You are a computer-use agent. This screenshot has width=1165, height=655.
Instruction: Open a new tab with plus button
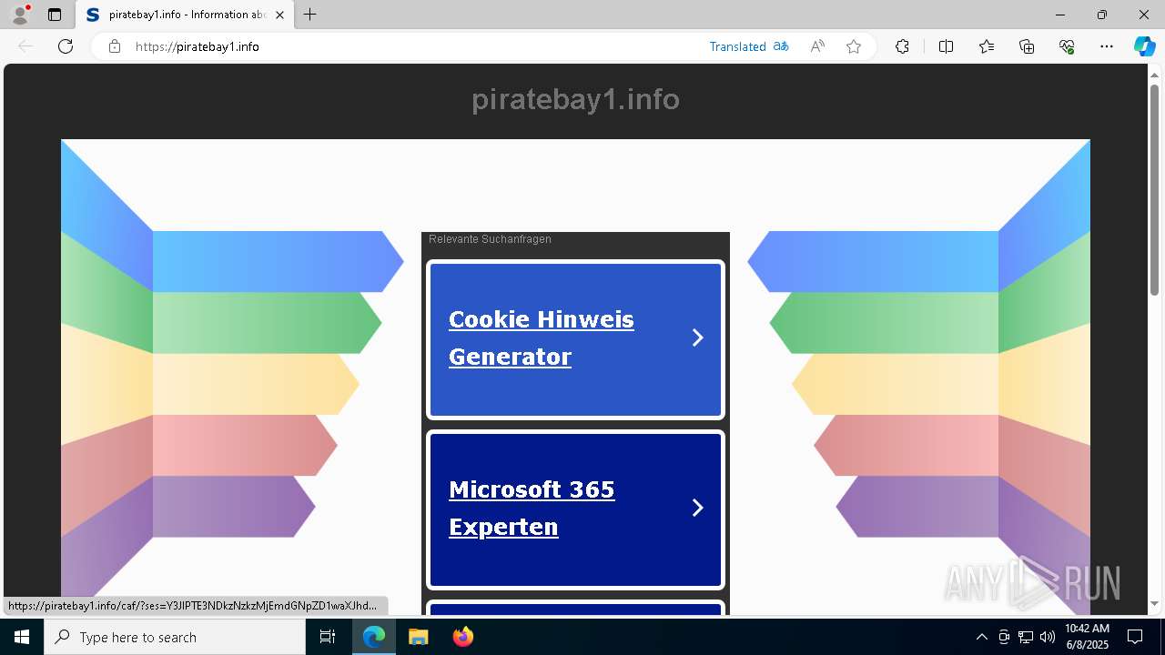point(310,15)
